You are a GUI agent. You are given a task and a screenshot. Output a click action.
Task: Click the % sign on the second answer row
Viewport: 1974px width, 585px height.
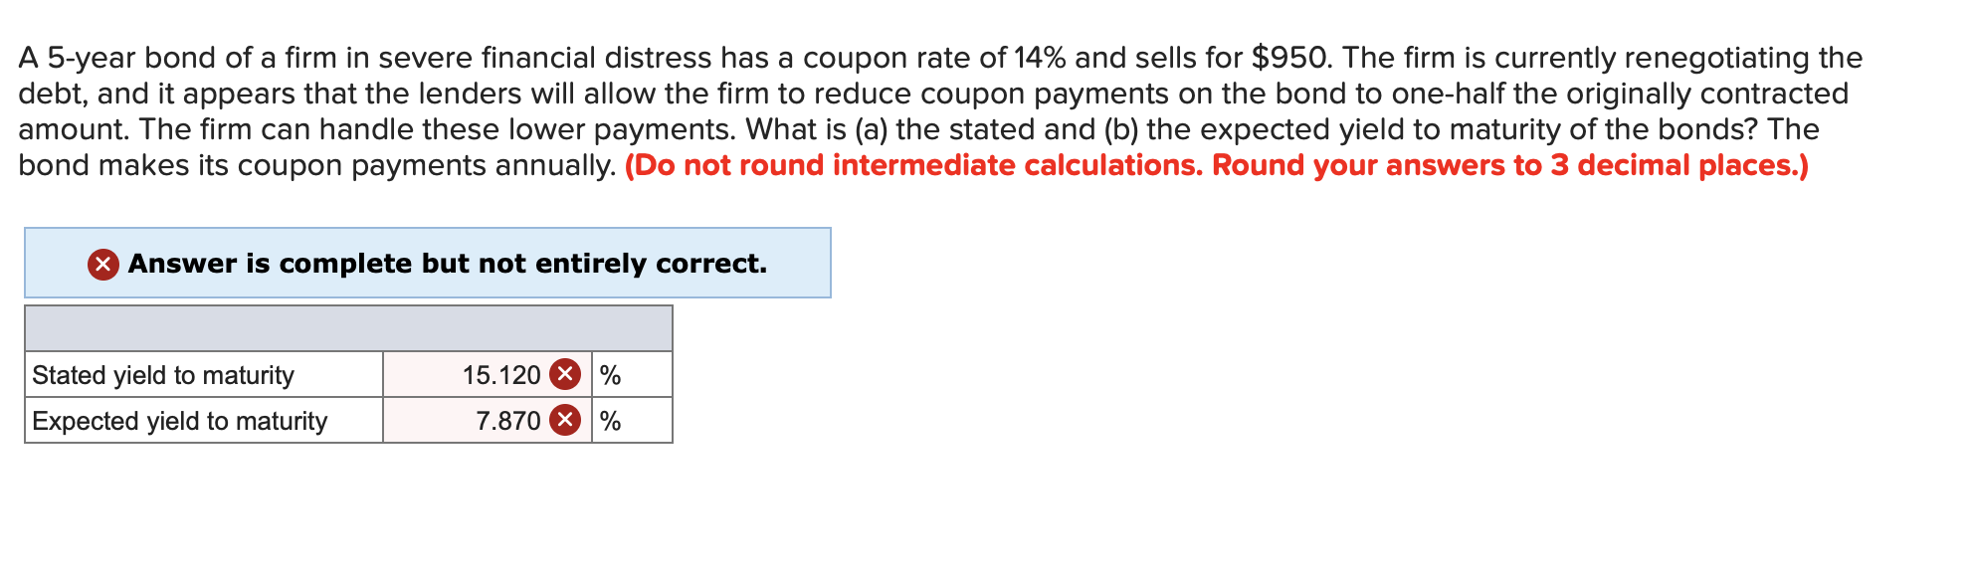[x=609, y=420]
